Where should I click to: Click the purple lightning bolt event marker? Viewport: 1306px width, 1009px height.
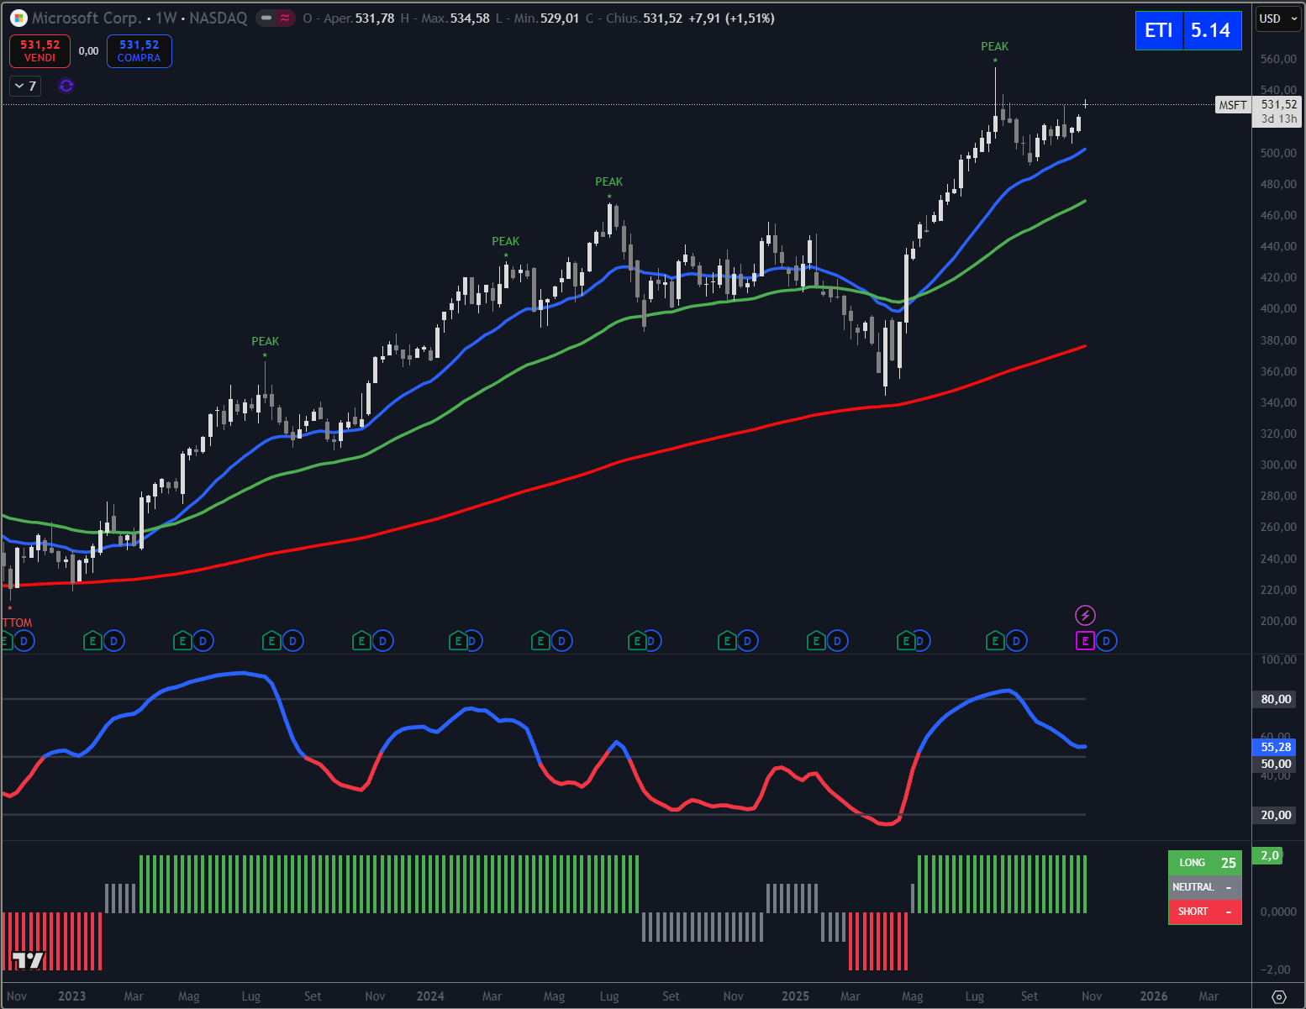coord(1085,616)
